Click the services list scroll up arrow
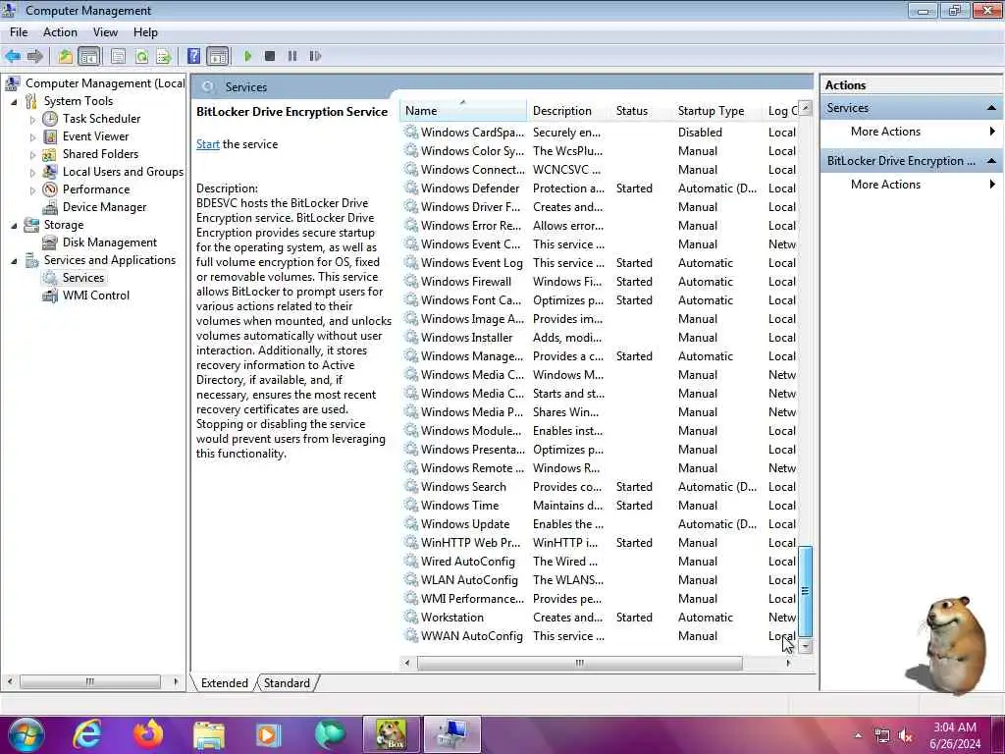 tap(805, 108)
